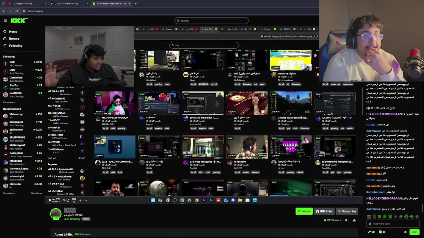This screenshot has height=238, width=424.
Task: Collapse list with Show Less
Action: (36, 193)
